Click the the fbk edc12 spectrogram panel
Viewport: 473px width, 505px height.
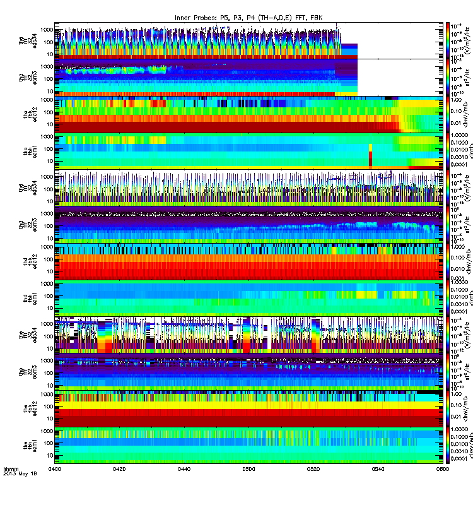pyautogui.click(x=248, y=408)
